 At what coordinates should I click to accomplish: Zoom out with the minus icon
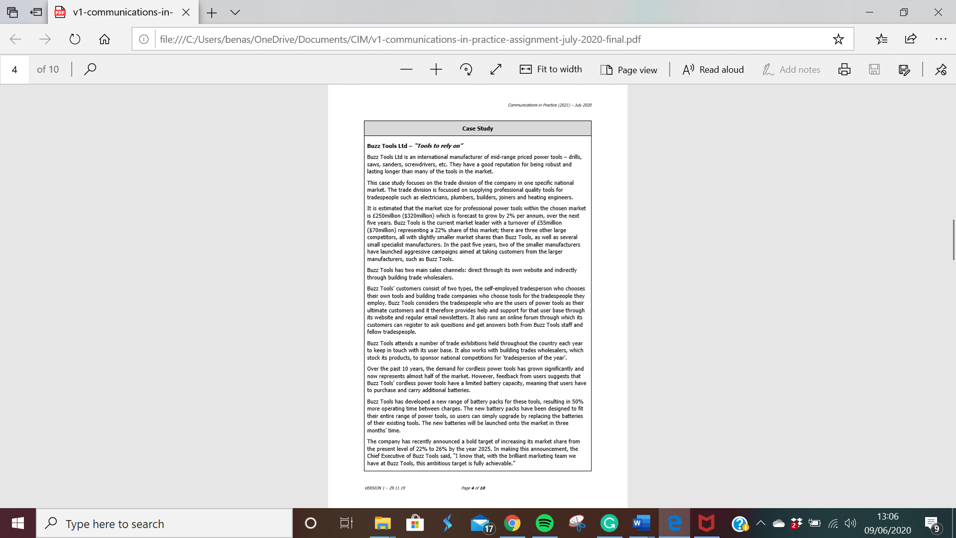(x=406, y=69)
